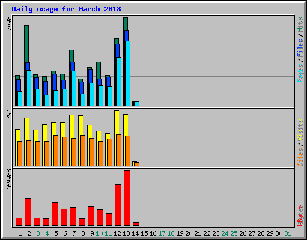Screen dimensions: 307x240
Task: Click day 5 on the x-axis
Action: click(56, 233)
